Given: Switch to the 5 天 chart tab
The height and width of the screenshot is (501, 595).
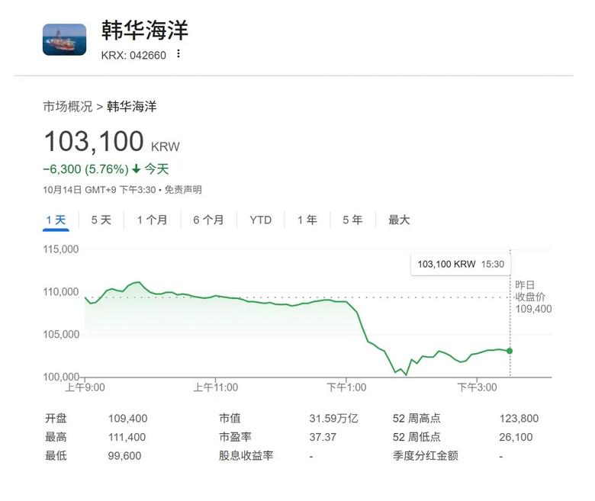Looking at the screenshot, I should pos(101,220).
